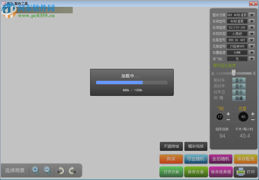
Task: Open the 车架高度 dropdown arrow
Action: [252, 28]
